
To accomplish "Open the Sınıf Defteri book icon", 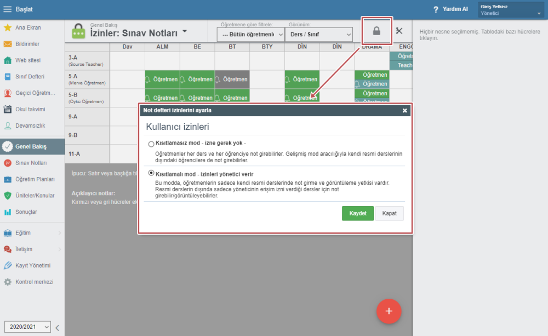I will tap(7, 77).
